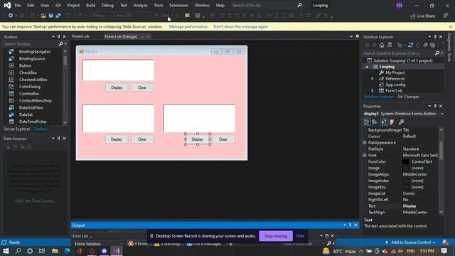Image resolution: width=455 pixels, height=256 pixels.
Task: Click the Visual Studio taskbar icon
Action: pos(117,251)
